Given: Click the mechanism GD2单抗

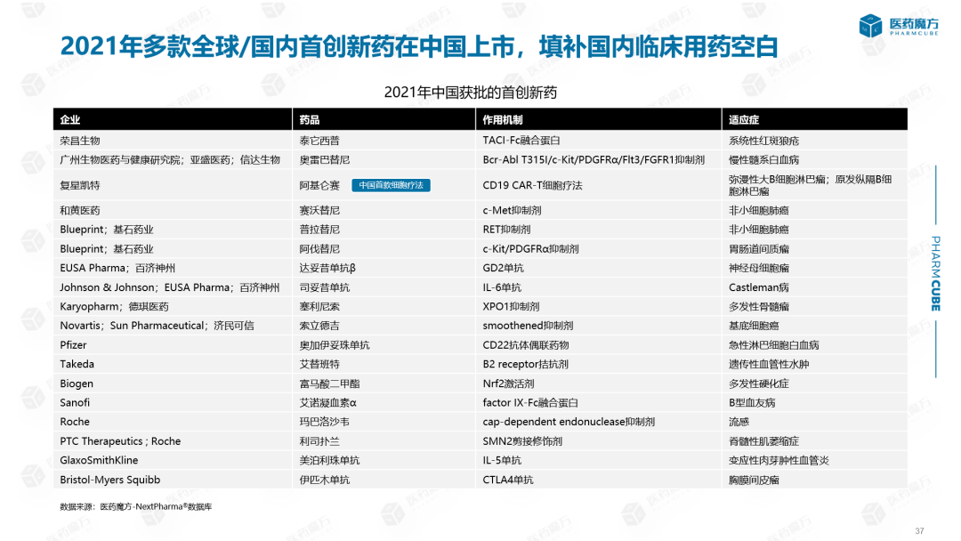Looking at the screenshot, I should (503, 268).
